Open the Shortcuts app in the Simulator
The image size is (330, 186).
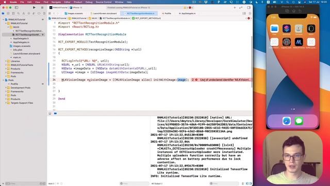pyautogui.click(x=287, y=29)
